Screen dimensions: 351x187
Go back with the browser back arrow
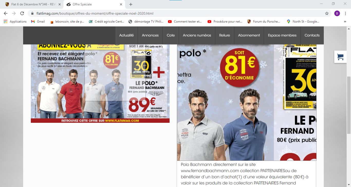pos(6,13)
